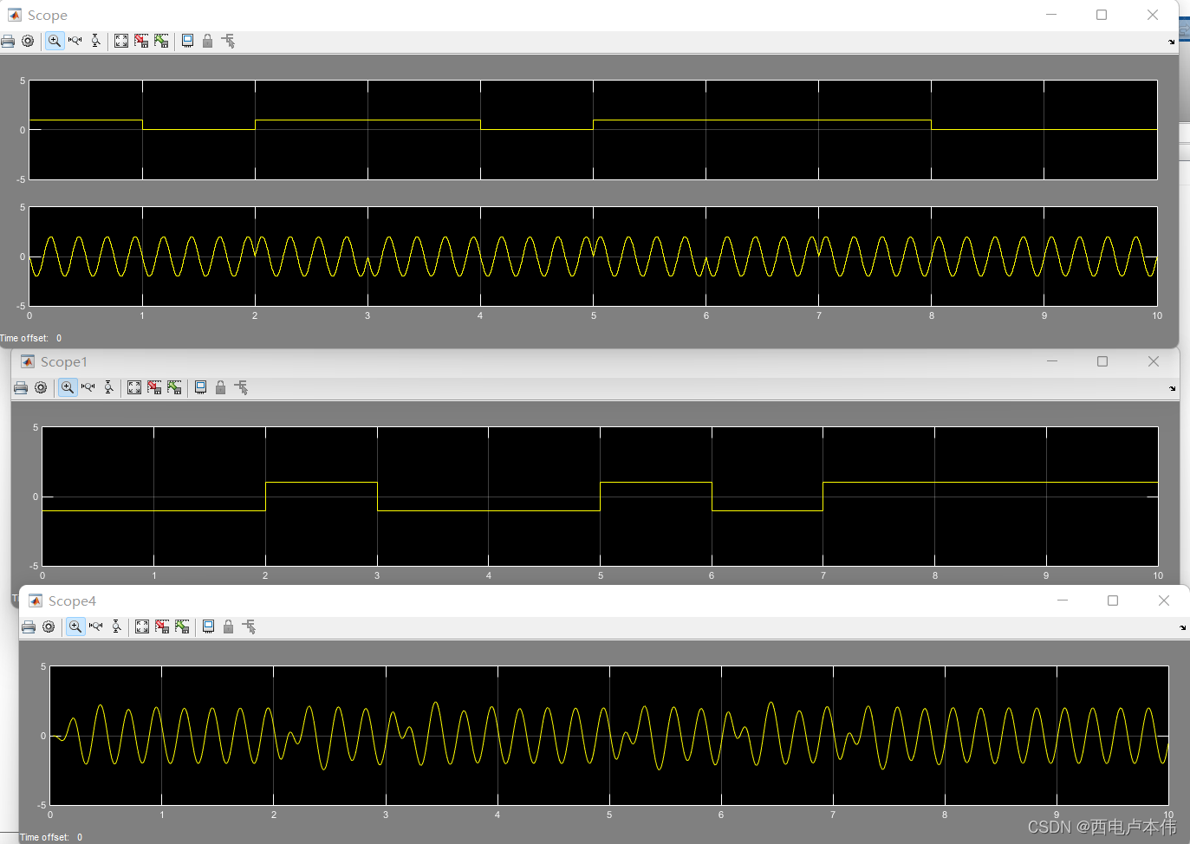1190x844 pixels.
Task: Restore saved axes settings in Scope1 window
Action: tap(174, 387)
